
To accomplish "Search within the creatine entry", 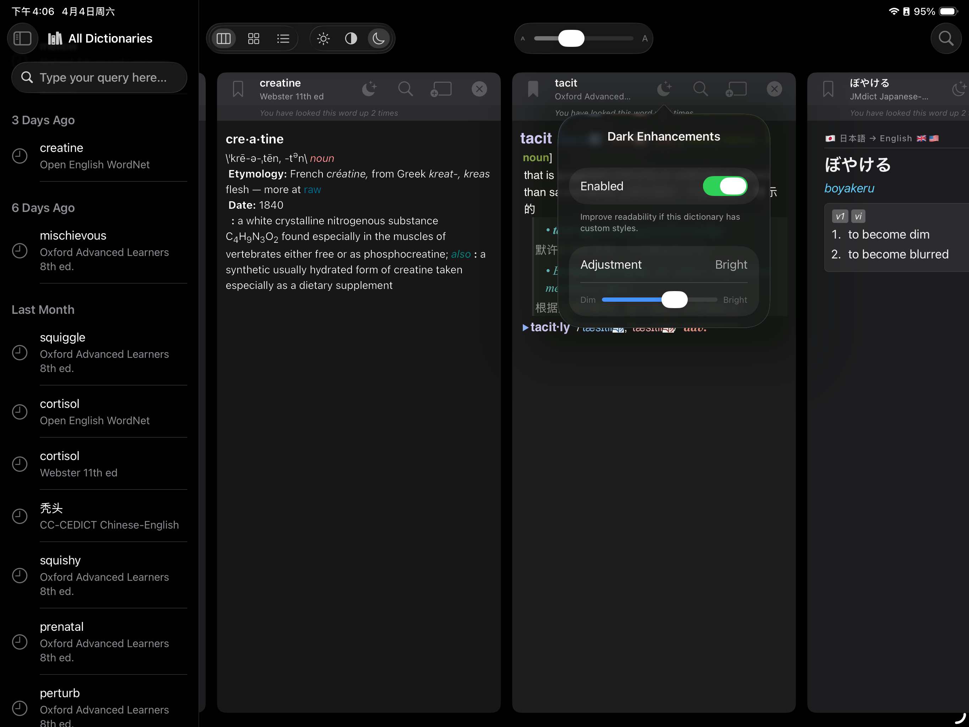I will (405, 89).
